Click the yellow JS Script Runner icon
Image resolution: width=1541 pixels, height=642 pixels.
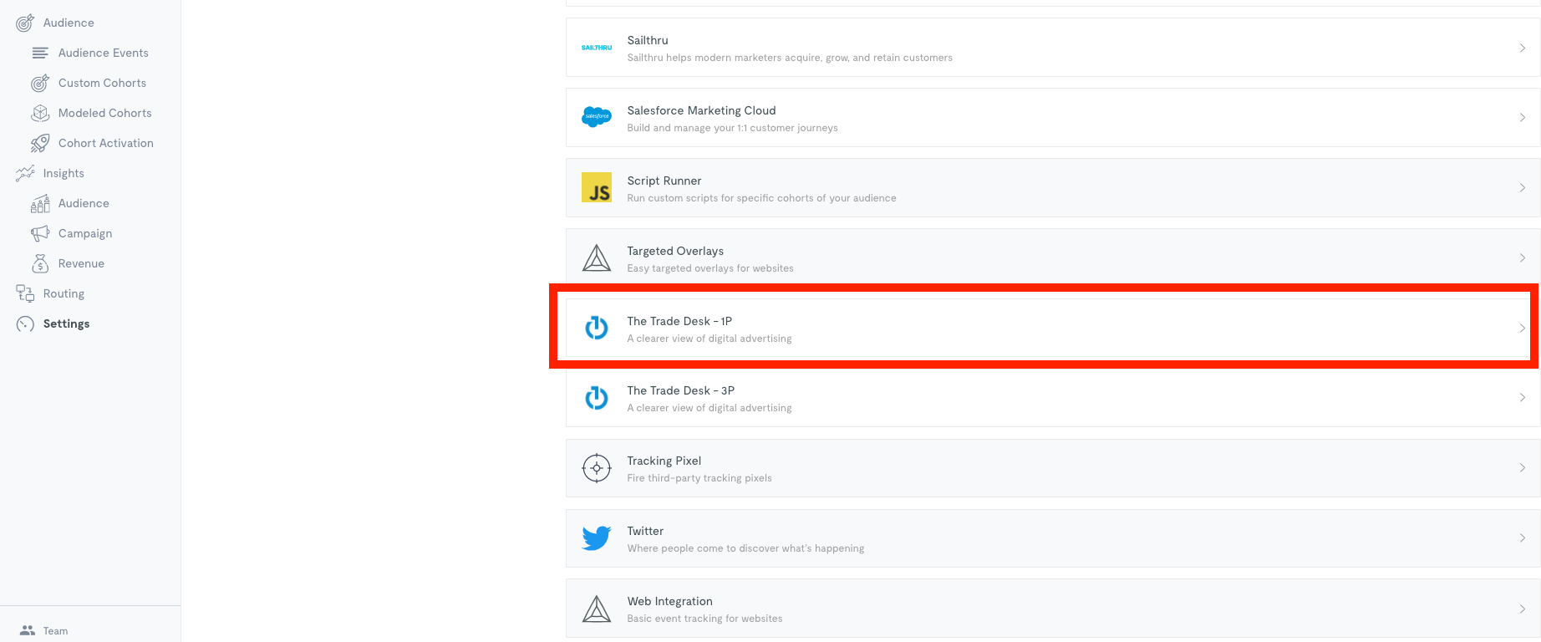(597, 187)
